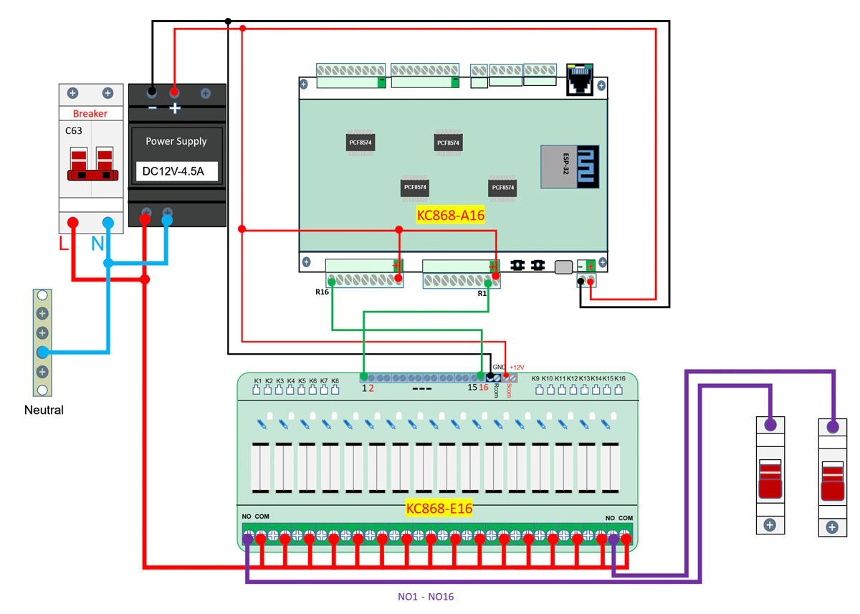Image resolution: width=860 pixels, height=614 pixels.
Task: Click the blue N line label
Action: [97, 245]
